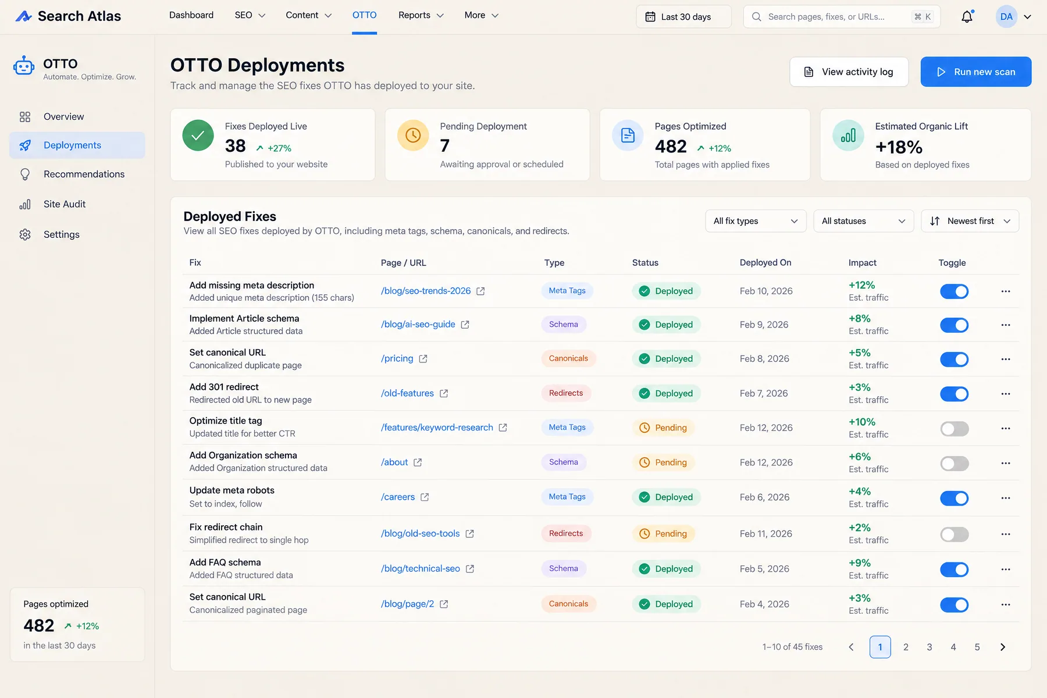
Task: Select Deployments in the sidebar
Action: (77, 145)
